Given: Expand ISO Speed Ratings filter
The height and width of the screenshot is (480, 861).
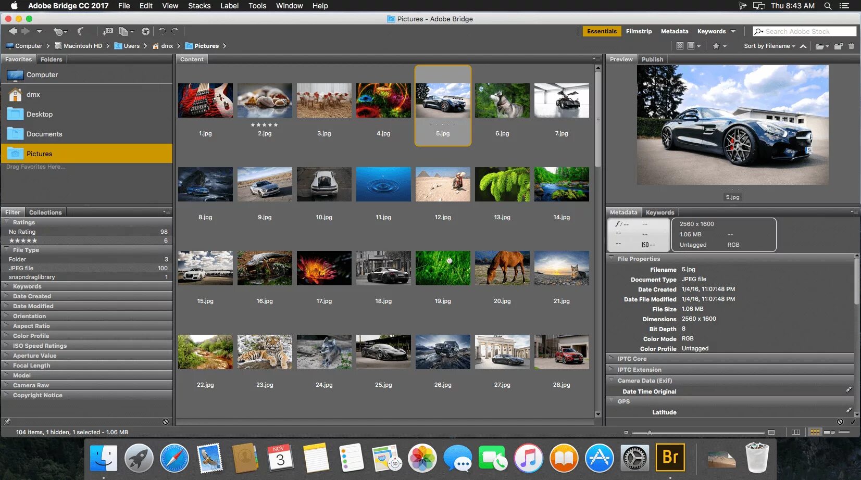Looking at the screenshot, I should click(x=86, y=346).
